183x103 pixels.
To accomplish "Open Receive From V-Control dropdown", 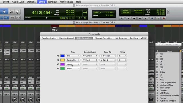I will coord(90,56).
